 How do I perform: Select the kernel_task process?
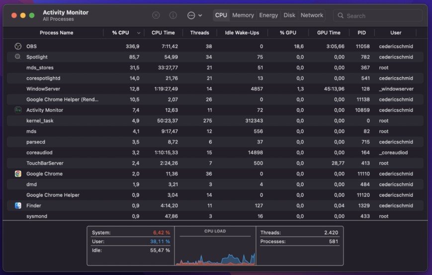pos(40,121)
